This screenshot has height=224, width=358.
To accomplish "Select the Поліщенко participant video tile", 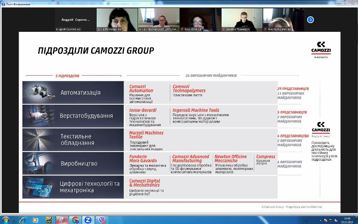I will (x=117, y=20).
